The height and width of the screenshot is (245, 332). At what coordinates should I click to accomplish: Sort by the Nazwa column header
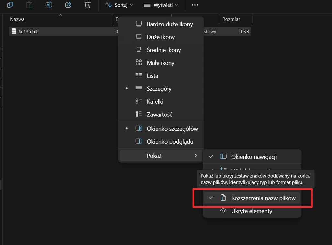(17, 19)
